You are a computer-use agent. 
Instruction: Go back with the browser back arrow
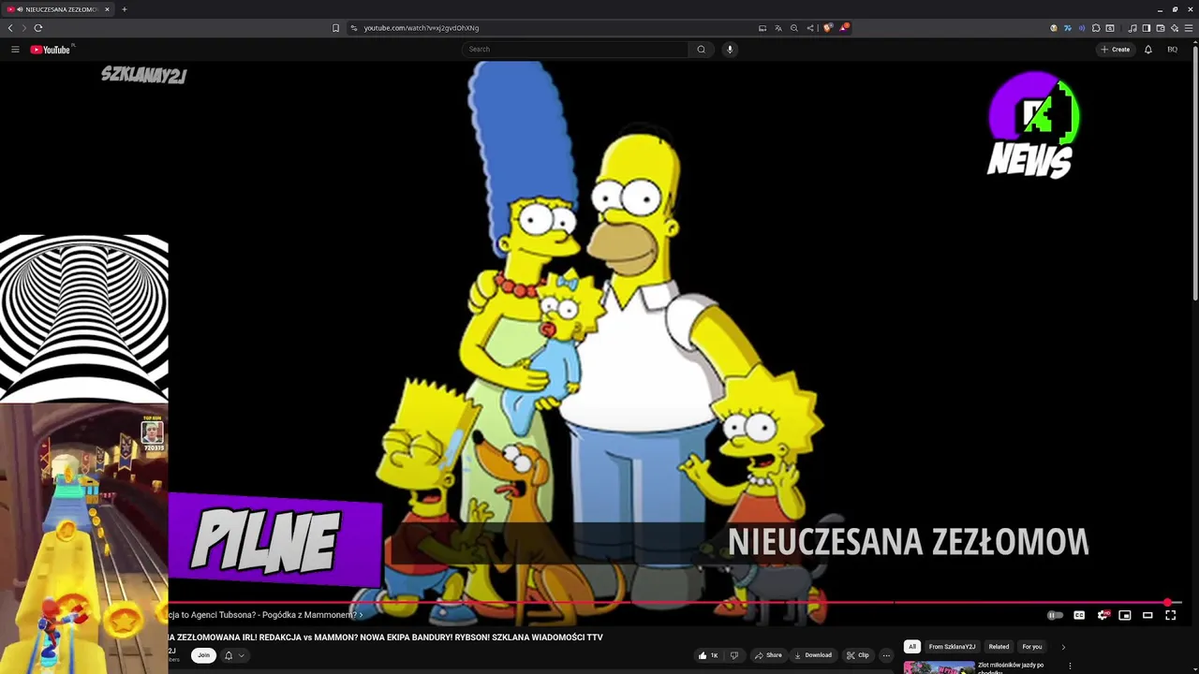(x=10, y=28)
